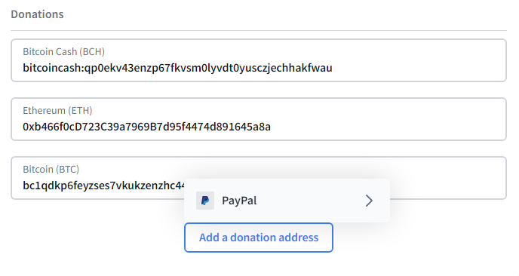The width and height of the screenshot is (519, 276).
Task: Focus the Ethereum (ETH) address field
Action: [259, 119]
